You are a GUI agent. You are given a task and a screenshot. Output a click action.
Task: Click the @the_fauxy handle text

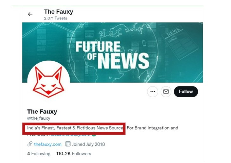click(x=39, y=118)
